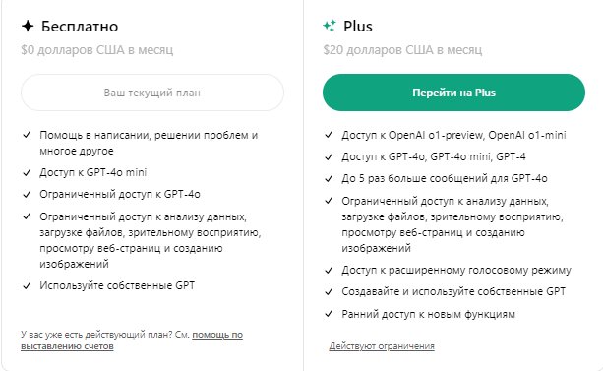
Task: Click the Ваш текущий план button
Action: (x=152, y=93)
